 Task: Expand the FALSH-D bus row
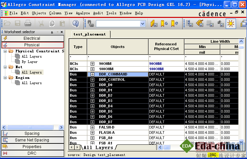click(93, 127)
